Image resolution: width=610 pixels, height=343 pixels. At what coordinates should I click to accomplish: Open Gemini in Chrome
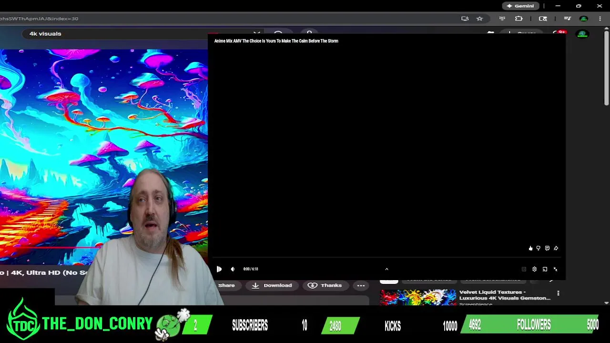tap(520, 6)
